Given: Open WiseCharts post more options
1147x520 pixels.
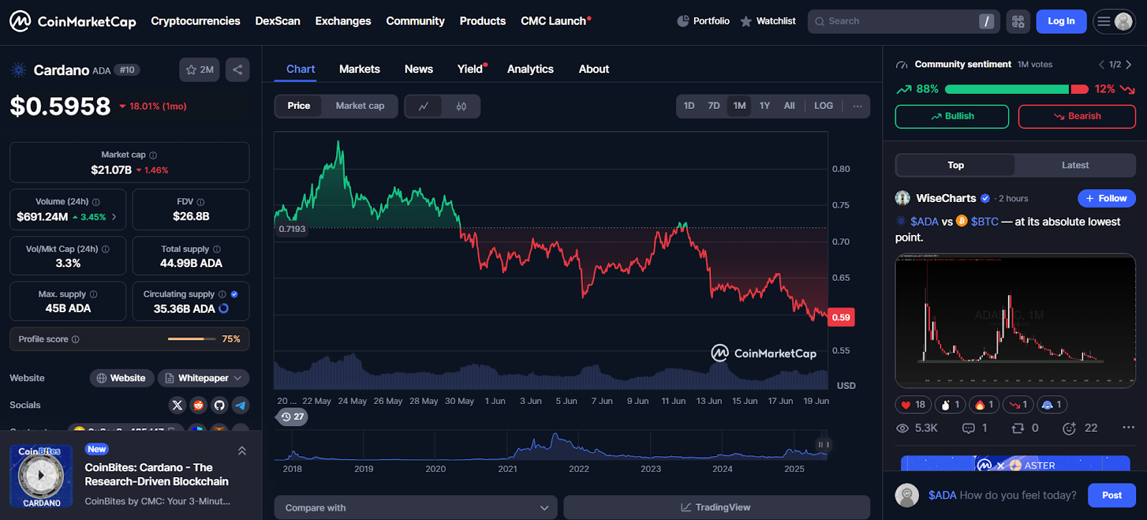Looking at the screenshot, I should click(1128, 428).
